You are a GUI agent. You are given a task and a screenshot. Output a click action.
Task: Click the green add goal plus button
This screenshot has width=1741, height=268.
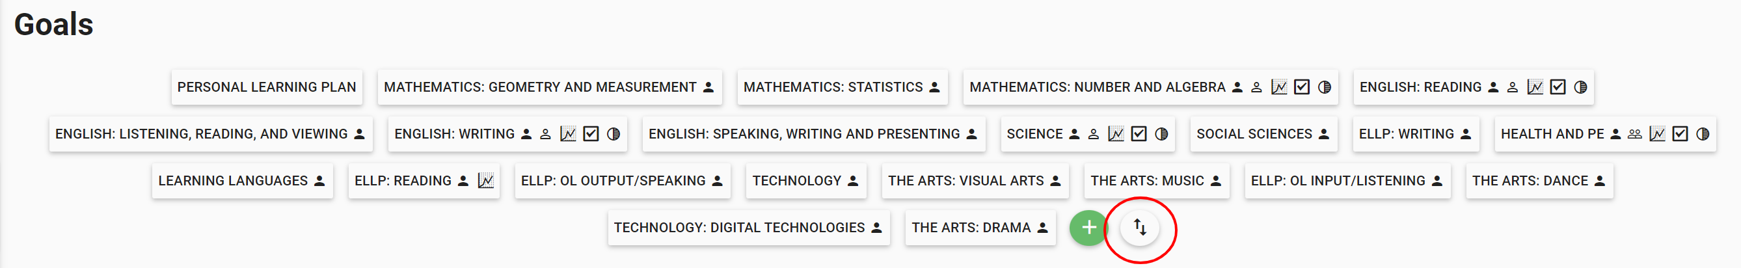(1088, 228)
